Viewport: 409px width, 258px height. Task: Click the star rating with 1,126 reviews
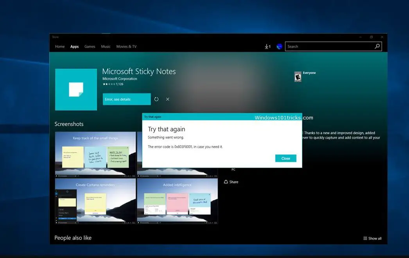point(113,84)
